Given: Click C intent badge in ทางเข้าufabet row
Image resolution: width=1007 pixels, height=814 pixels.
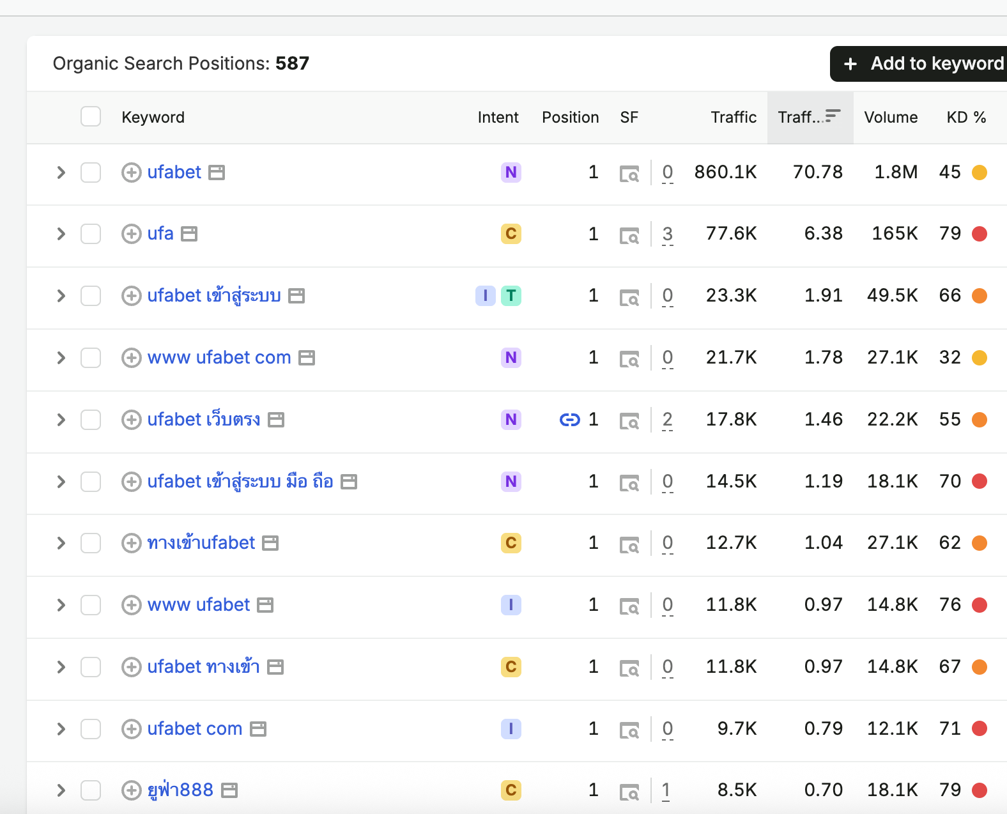Looking at the screenshot, I should pyautogui.click(x=511, y=543).
